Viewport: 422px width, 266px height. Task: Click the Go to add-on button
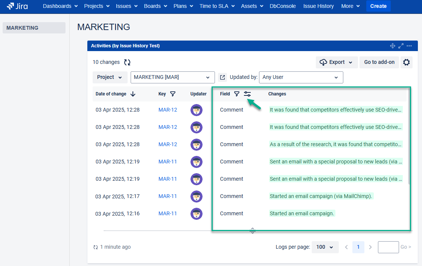[x=379, y=62]
